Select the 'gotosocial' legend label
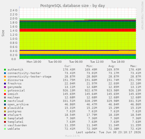145x139 pixels. (16, 91)
